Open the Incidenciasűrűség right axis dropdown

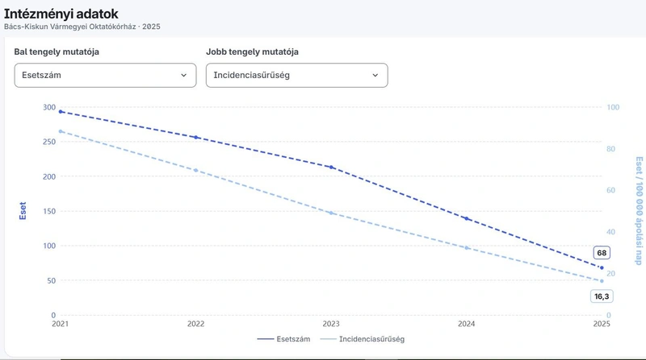pos(296,75)
